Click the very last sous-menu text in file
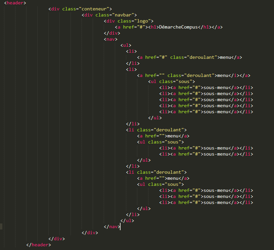Image resolution: width=274 pixels, height=250 pixels. pos(216,203)
